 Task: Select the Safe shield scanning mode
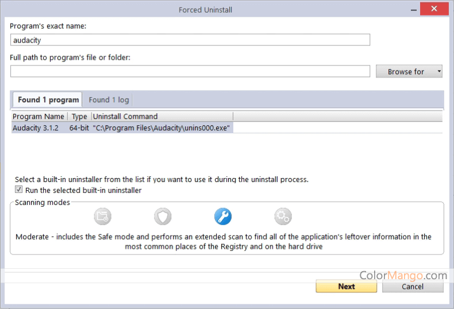[x=163, y=217]
